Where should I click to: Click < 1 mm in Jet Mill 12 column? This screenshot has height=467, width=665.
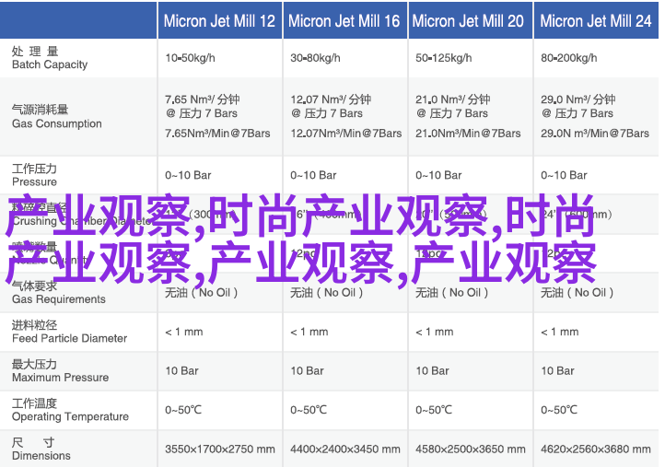coord(183,332)
